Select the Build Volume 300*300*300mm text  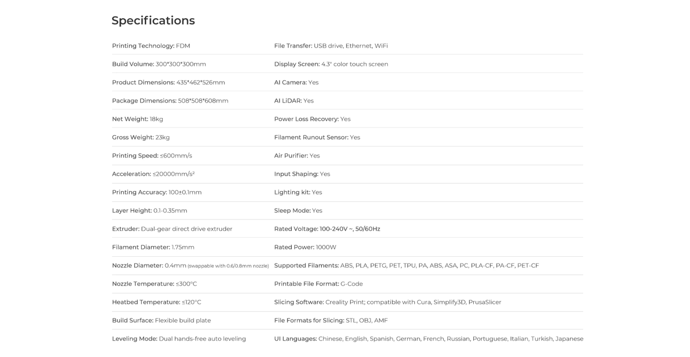[x=159, y=64]
